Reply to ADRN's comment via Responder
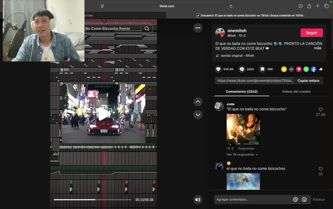The image size is (333, 209). click(x=246, y=148)
